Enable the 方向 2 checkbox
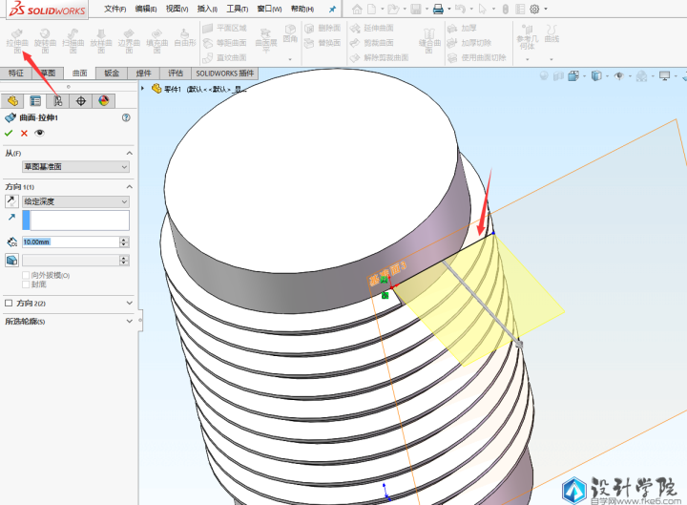Screen dimensions: 687x505 pyautogui.click(x=10, y=303)
